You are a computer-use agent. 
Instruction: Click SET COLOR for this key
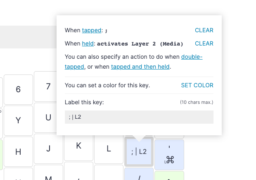[197, 85]
